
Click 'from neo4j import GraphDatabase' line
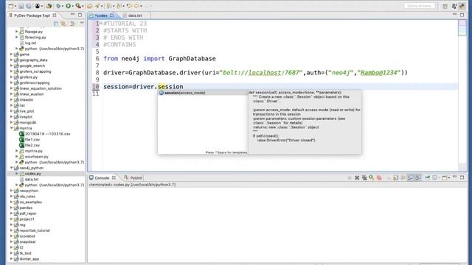click(x=159, y=59)
